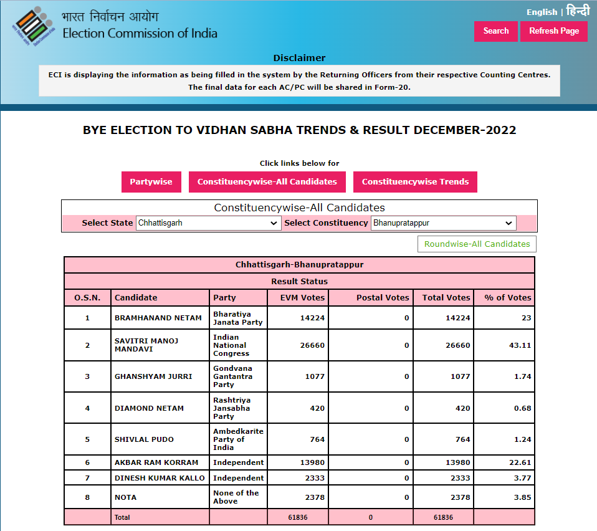This screenshot has width=597, height=531.
Task: Open Constituencywise Trends page
Action: tap(415, 182)
